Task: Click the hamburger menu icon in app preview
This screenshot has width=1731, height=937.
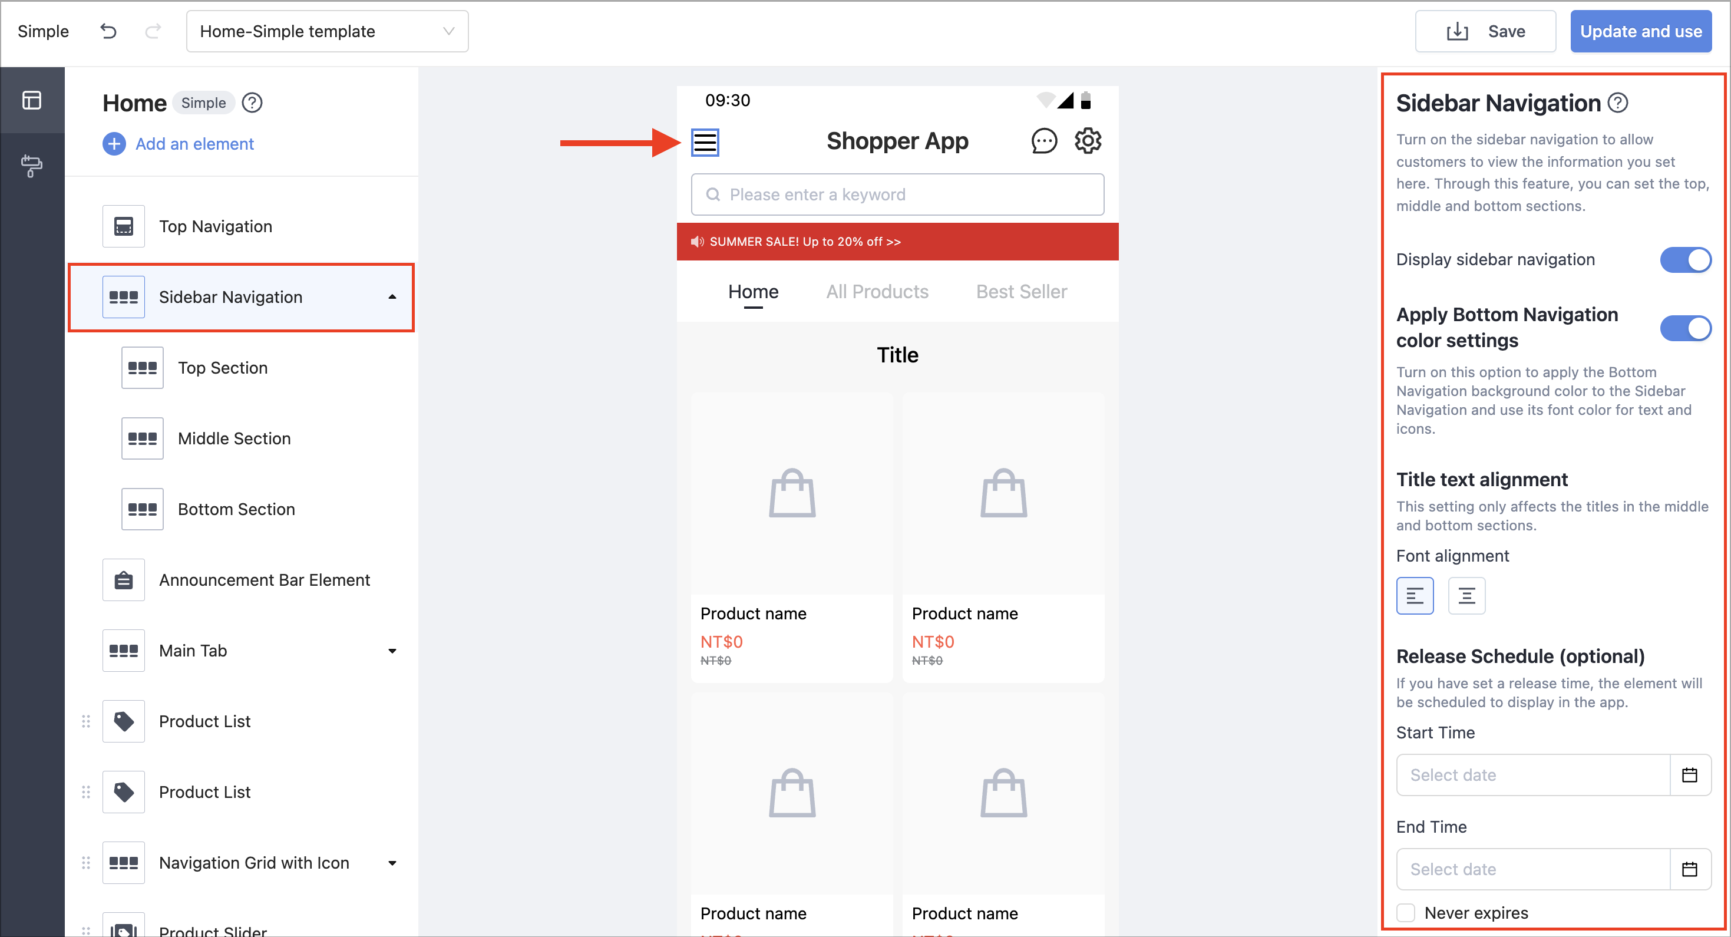Action: tap(705, 142)
